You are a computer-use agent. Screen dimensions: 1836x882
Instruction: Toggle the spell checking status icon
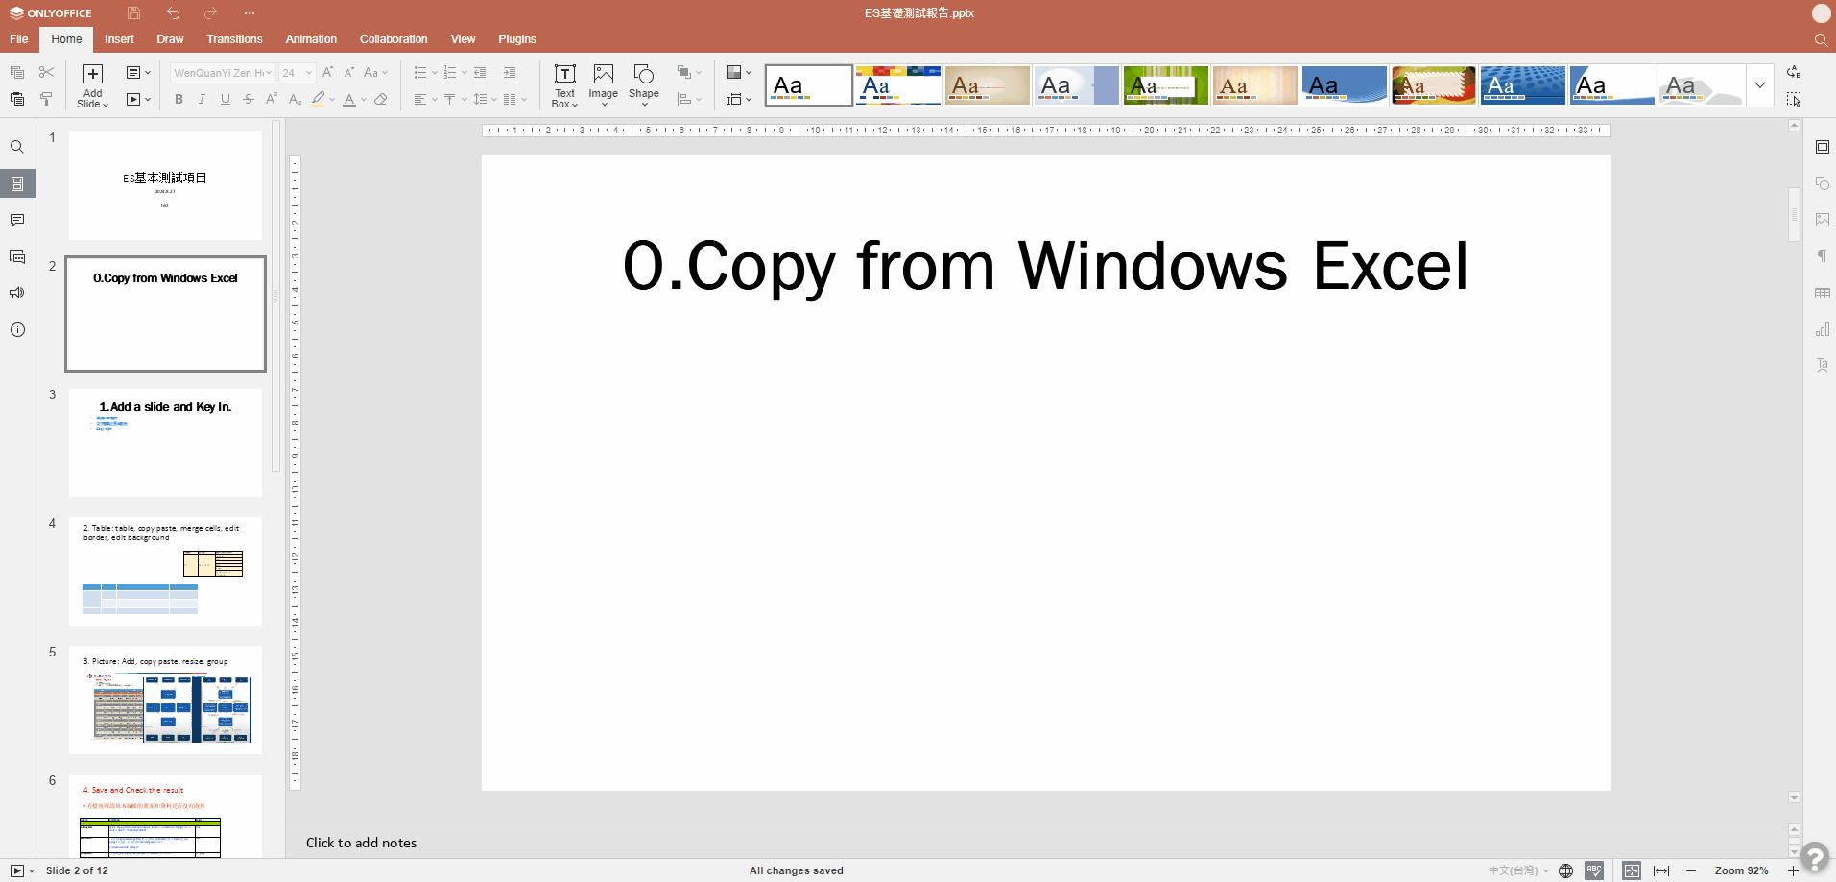(1594, 870)
